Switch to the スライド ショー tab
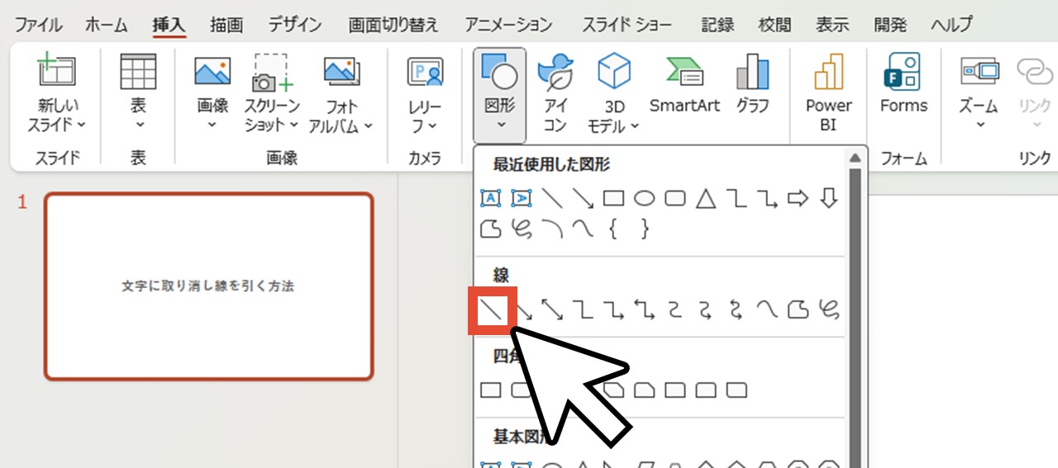 (x=627, y=25)
